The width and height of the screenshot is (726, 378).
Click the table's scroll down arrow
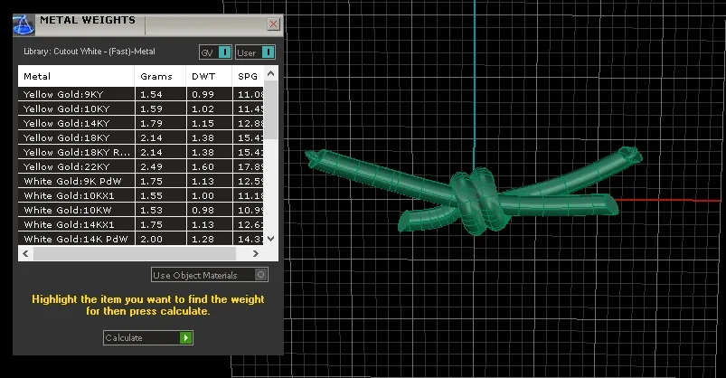(271, 239)
